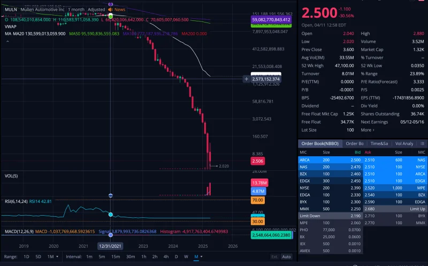Image resolution: width=428 pixels, height=266 pixels.
Task: Open the monthly interval dropdown arrow
Action: click(x=202, y=257)
